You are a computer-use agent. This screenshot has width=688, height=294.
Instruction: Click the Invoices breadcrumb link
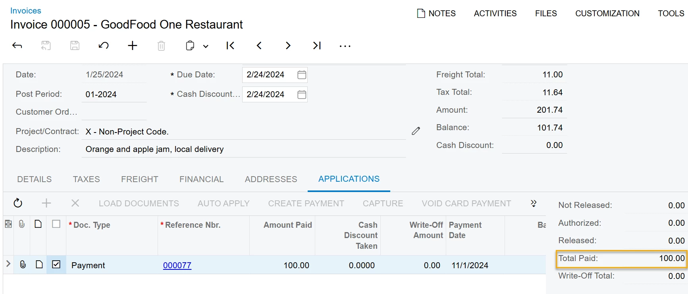point(26,11)
